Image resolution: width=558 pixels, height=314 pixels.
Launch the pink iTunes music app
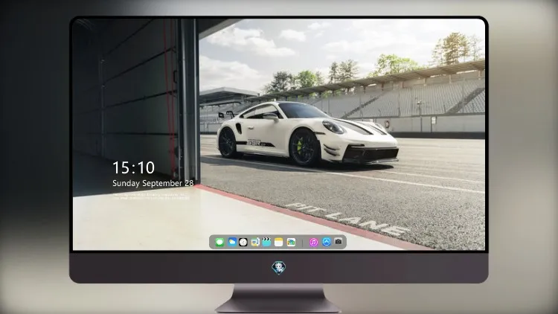[x=313, y=242]
